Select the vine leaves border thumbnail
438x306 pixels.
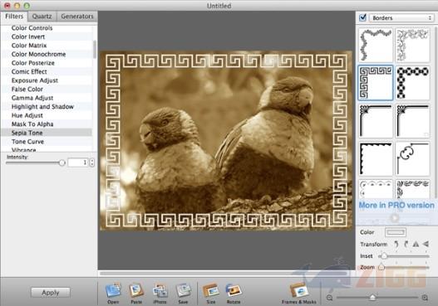pyautogui.click(x=413, y=45)
